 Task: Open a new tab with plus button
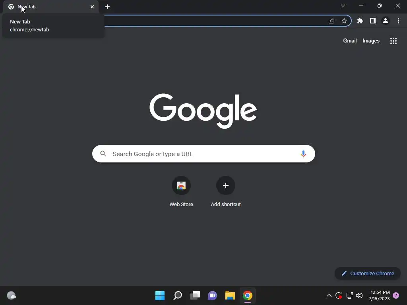click(107, 7)
